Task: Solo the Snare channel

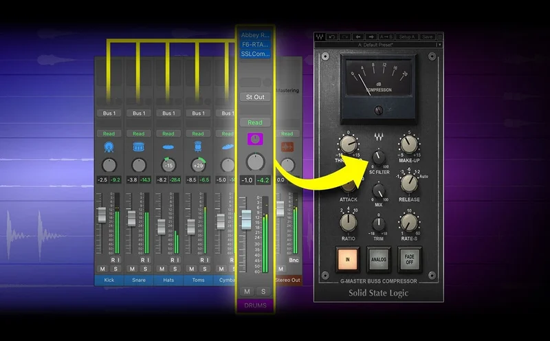Action: pyautogui.click(x=145, y=269)
